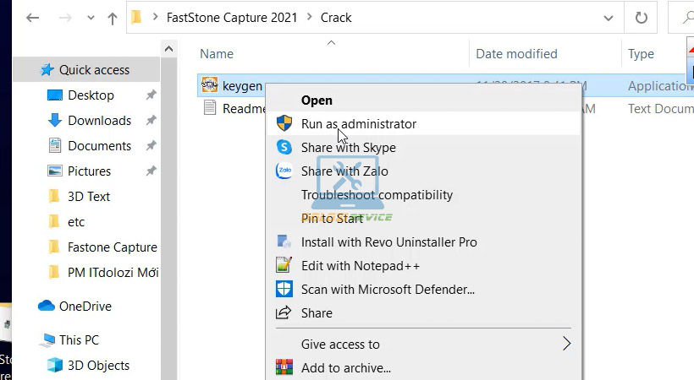The height and width of the screenshot is (380, 694).
Task: Open This PC in navigation pane
Action: click(80, 340)
